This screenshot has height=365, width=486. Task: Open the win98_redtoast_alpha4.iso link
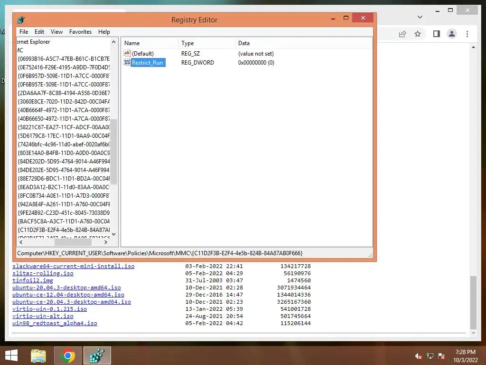click(x=55, y=323)
